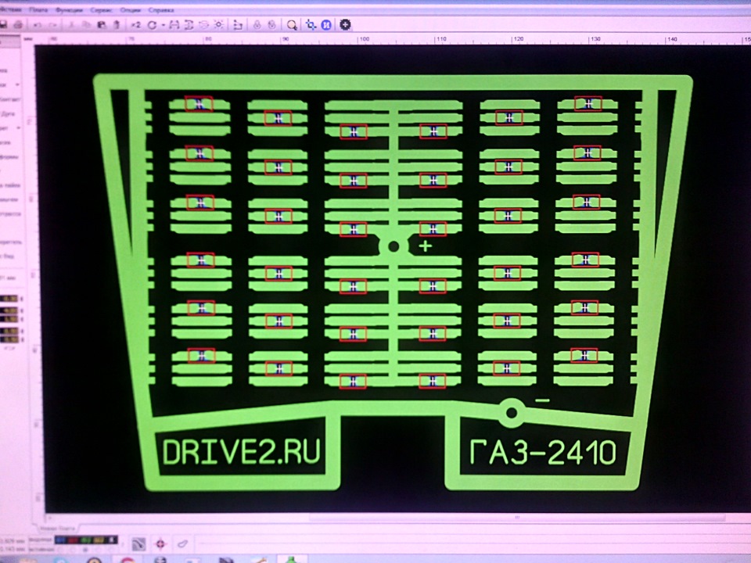Select the blue layer color swatch
751x563 pixels.
[60, 540]
